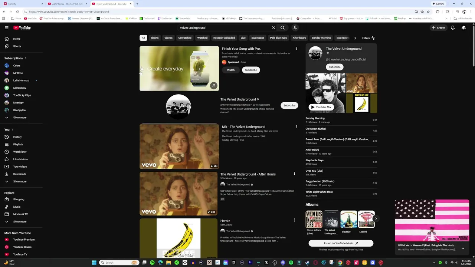The image size is (475, 267).
Task: Select the Sunday morning chip
Action: [321, 38]
